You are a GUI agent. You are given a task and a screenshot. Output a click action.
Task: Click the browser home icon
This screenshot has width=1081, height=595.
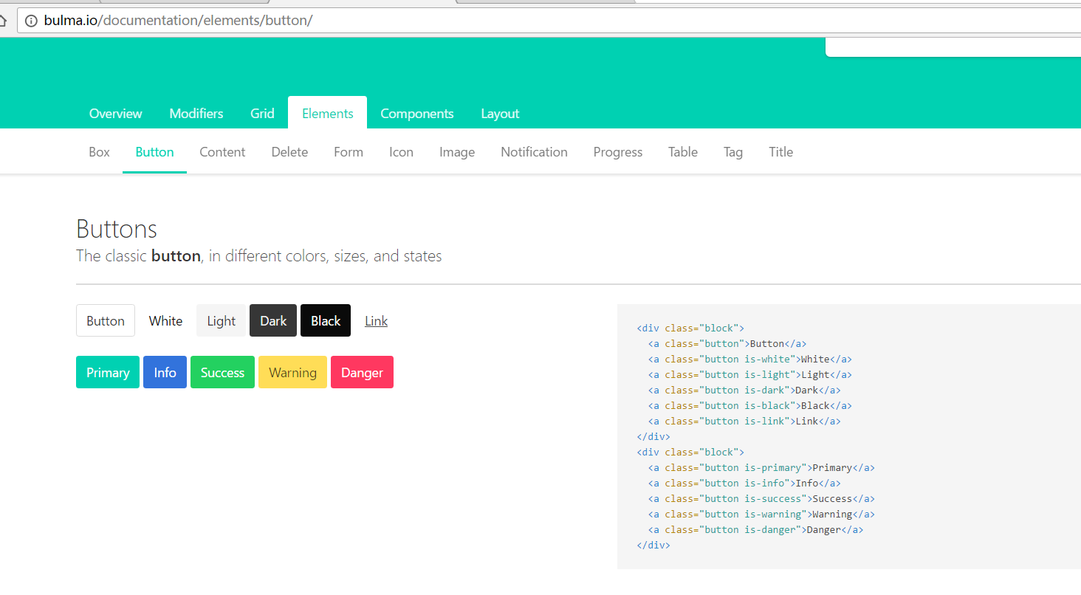coord(2,21)
